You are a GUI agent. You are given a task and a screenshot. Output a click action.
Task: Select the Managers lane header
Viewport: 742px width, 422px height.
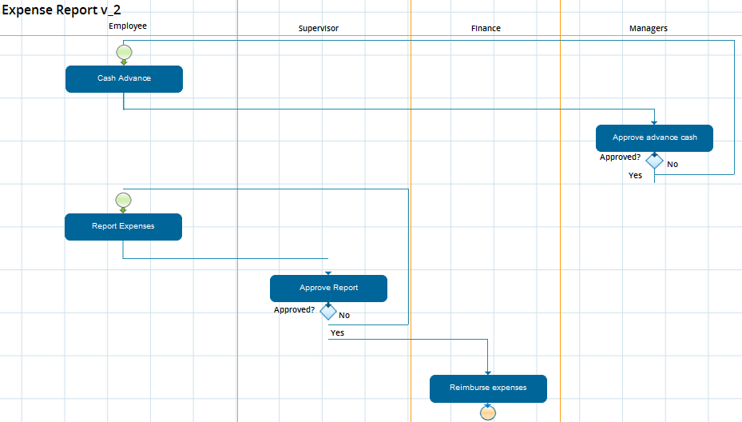click(x=648, y=29)
